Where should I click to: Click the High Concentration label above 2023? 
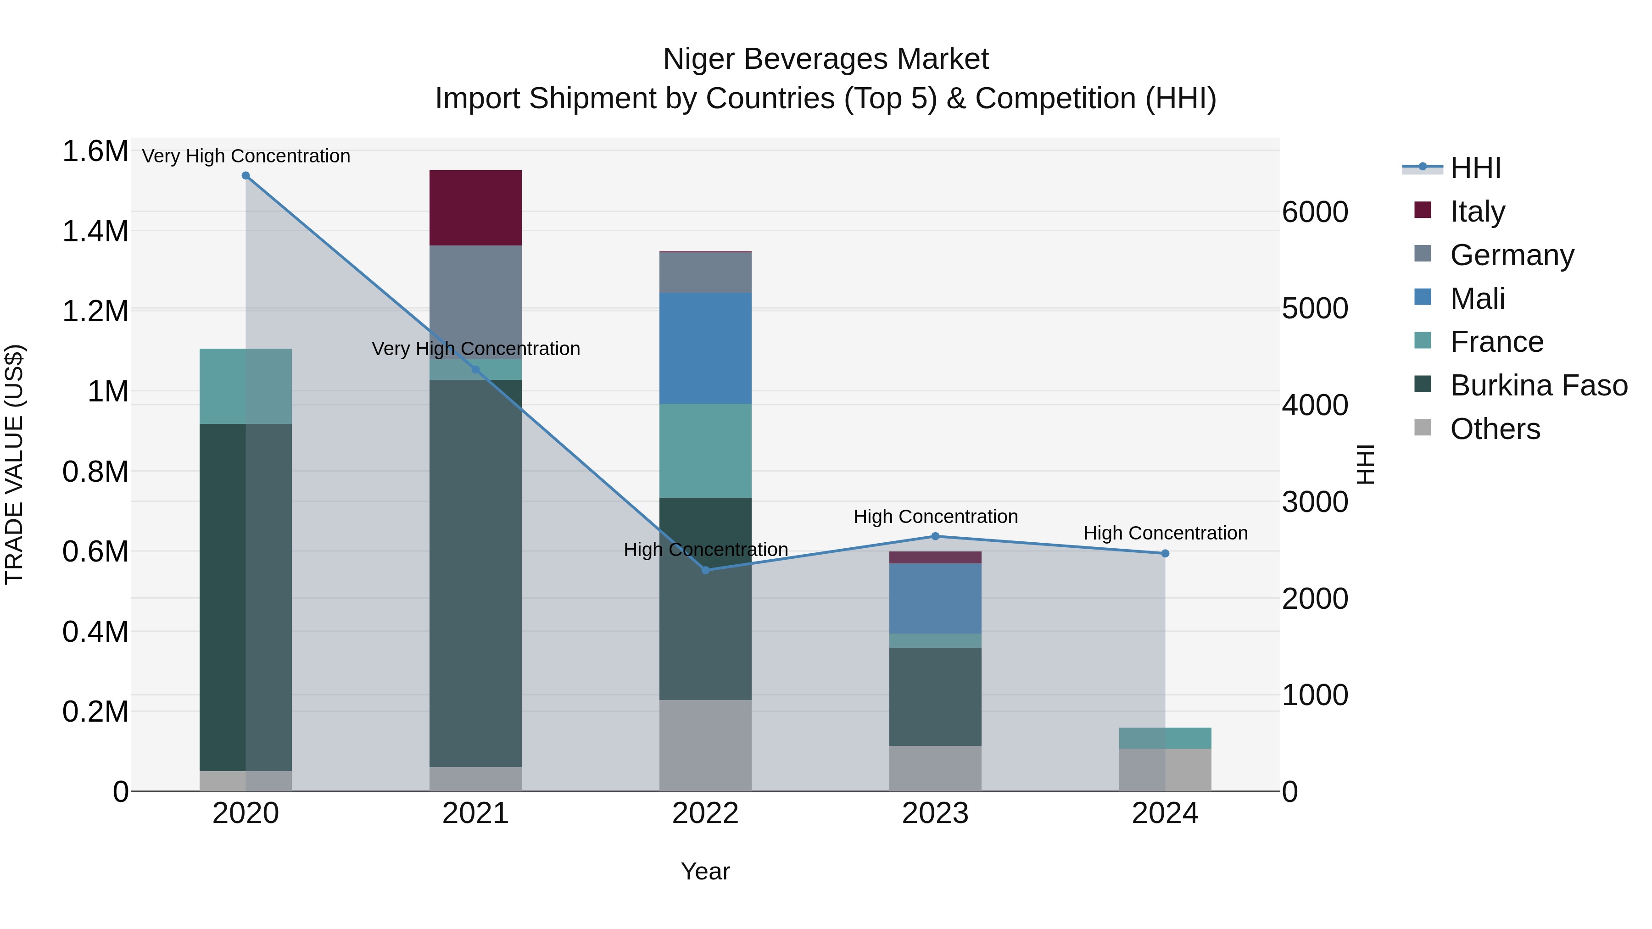[936, 516]
